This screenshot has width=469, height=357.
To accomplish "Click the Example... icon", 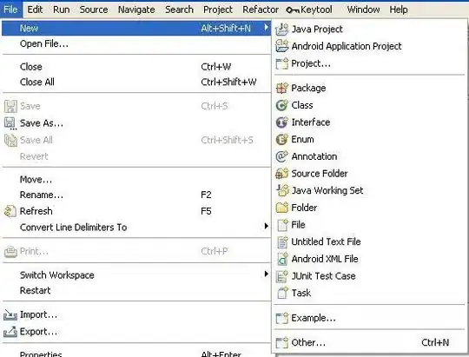I will (x=281, y=318).
